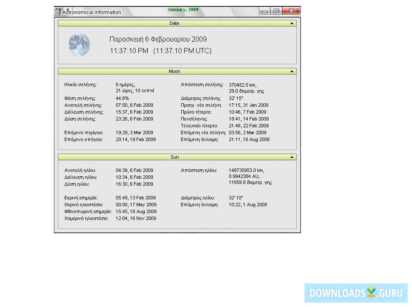Click moonrise time 07:50, 6 Feb 2009
412x307 pixels.
pos(134,105)
